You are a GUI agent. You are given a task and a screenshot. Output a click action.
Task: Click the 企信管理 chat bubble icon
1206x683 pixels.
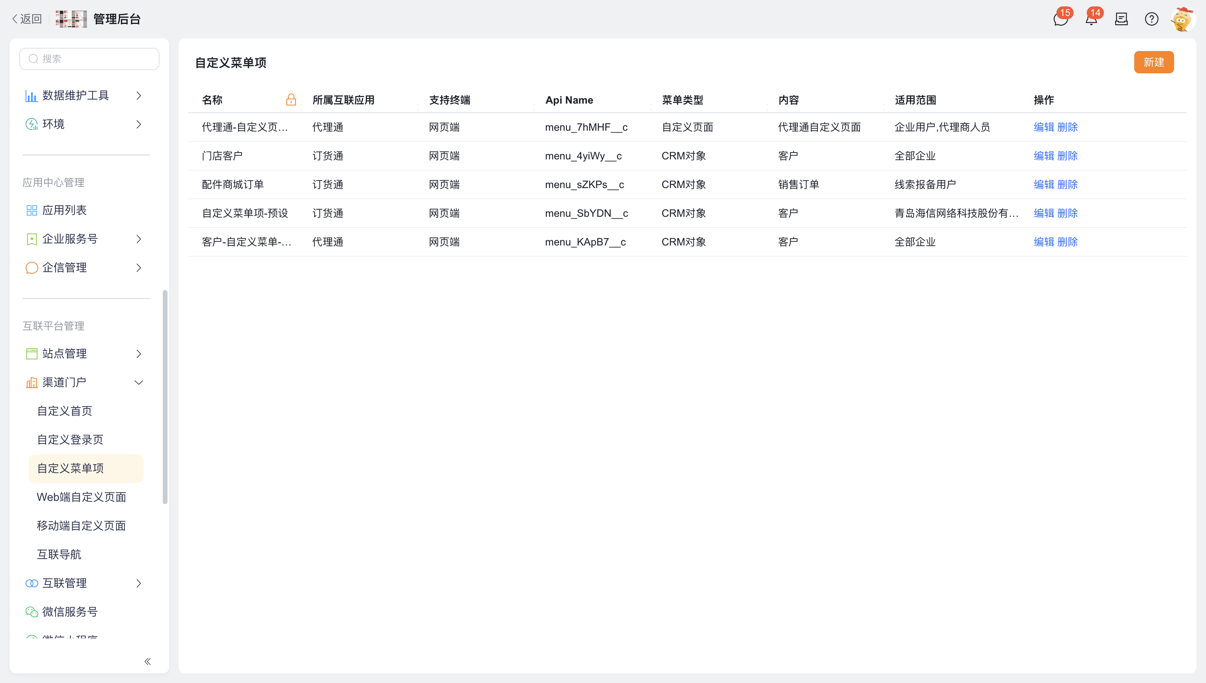[x=32, y=268]
